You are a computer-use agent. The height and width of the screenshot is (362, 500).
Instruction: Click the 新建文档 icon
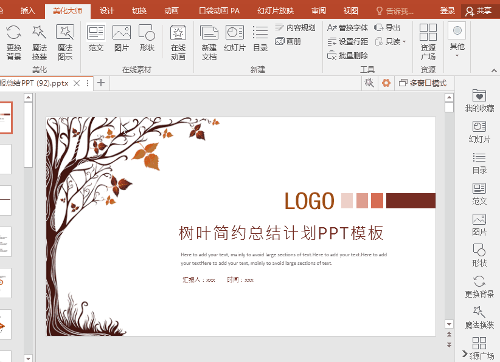click(x=207, y=43)
